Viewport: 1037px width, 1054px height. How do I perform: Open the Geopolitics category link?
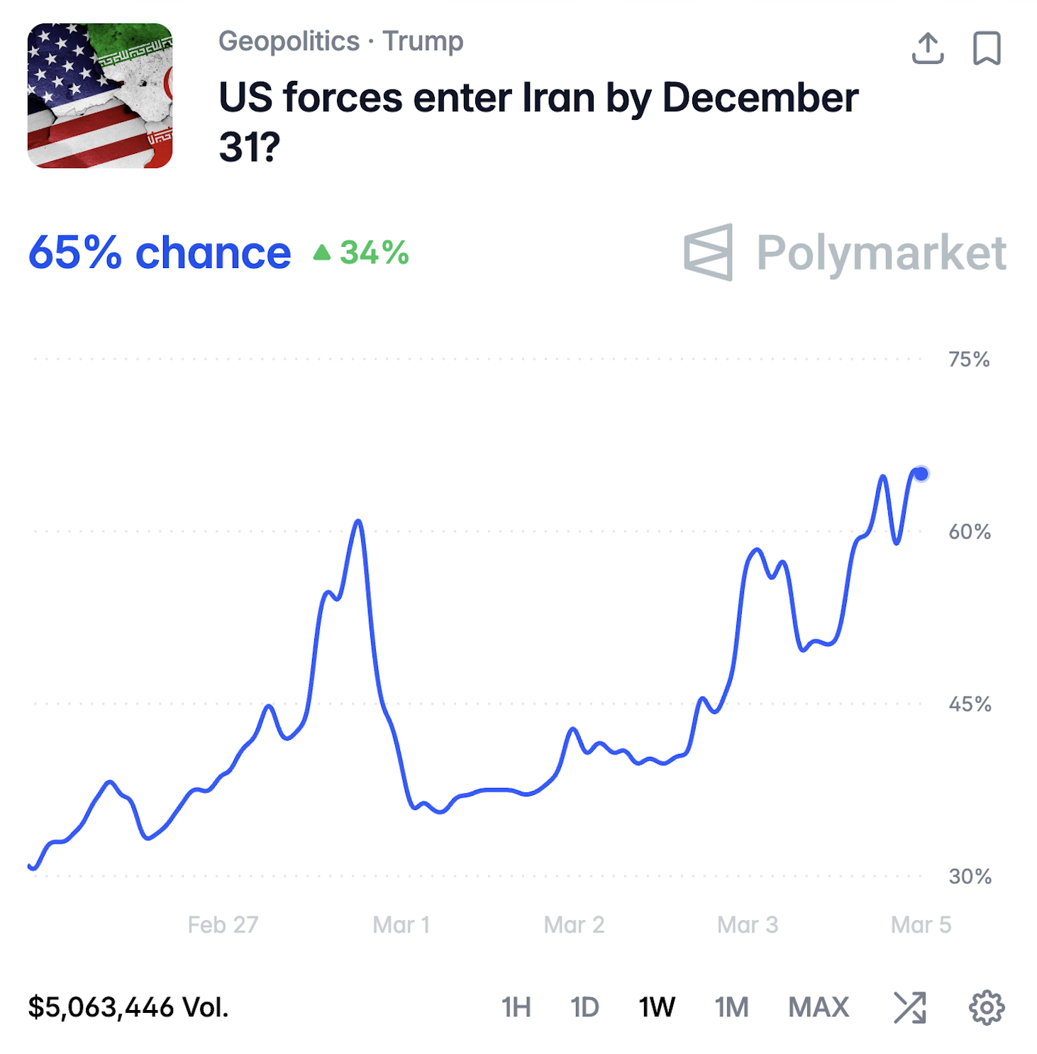[289, 41]
